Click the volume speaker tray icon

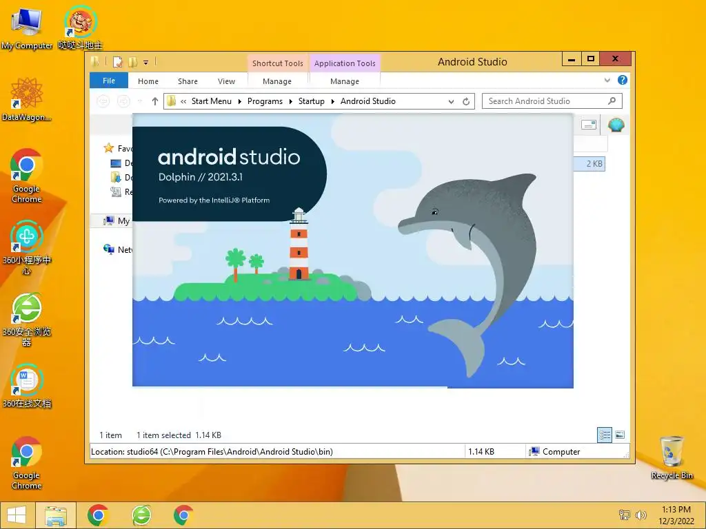click(641, 515)
